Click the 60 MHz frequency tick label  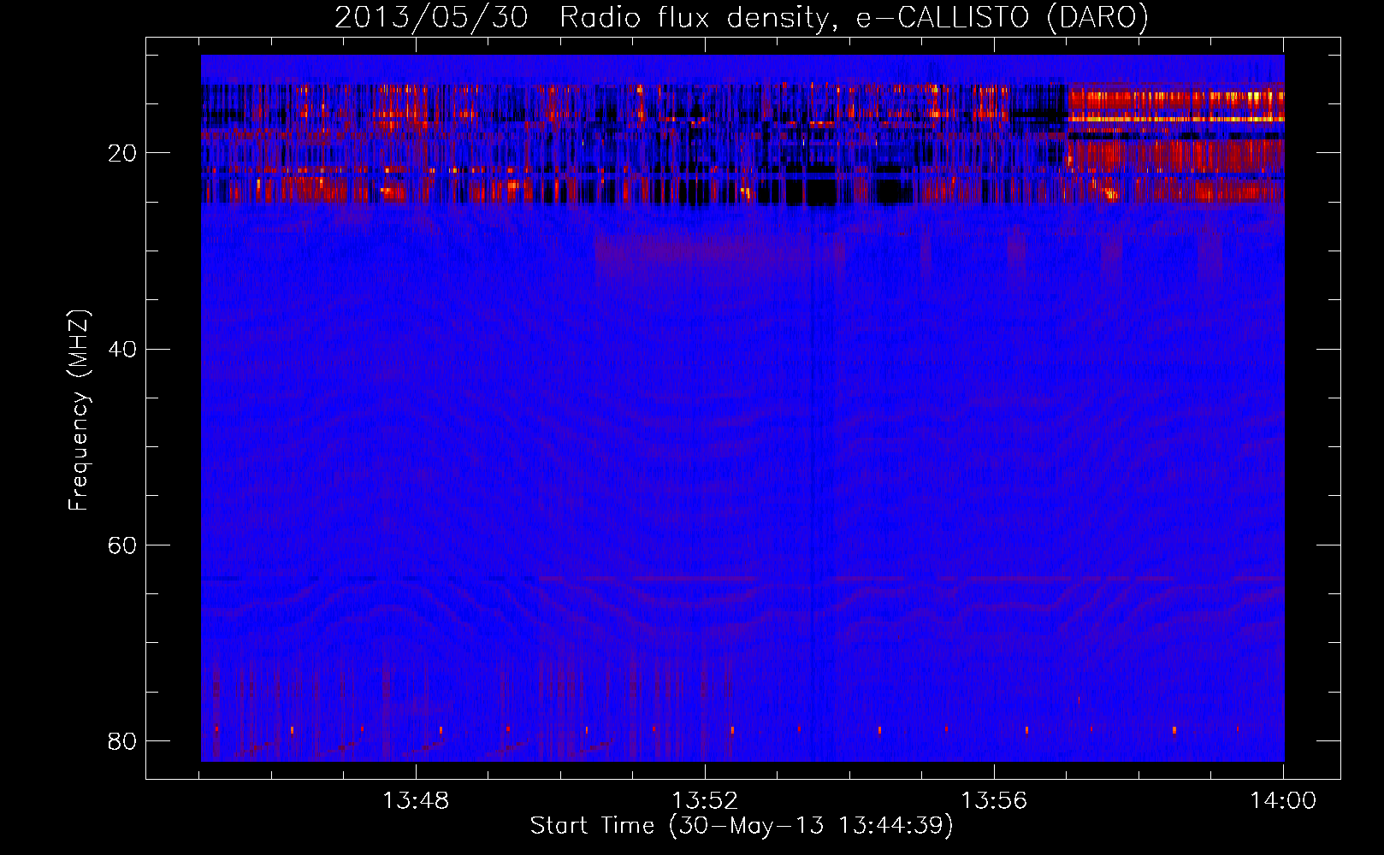pos(122,545)
